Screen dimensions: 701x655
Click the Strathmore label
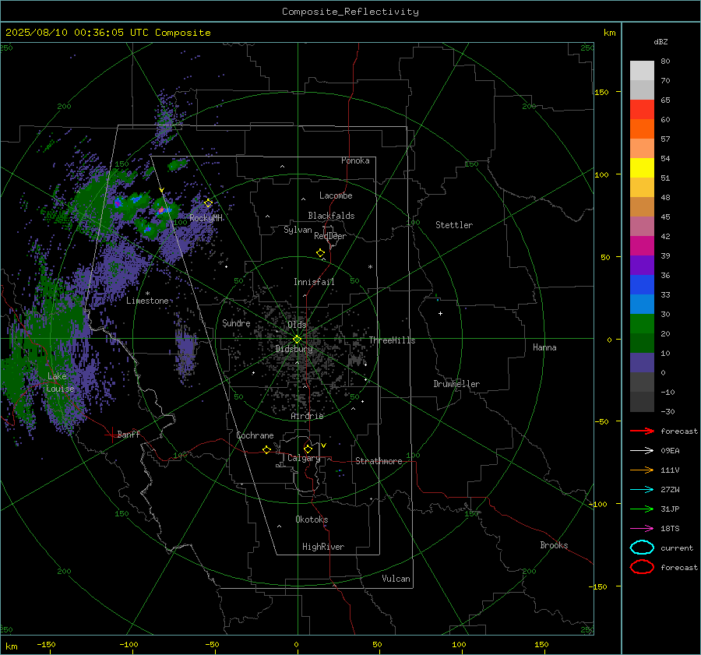point(379,461)
